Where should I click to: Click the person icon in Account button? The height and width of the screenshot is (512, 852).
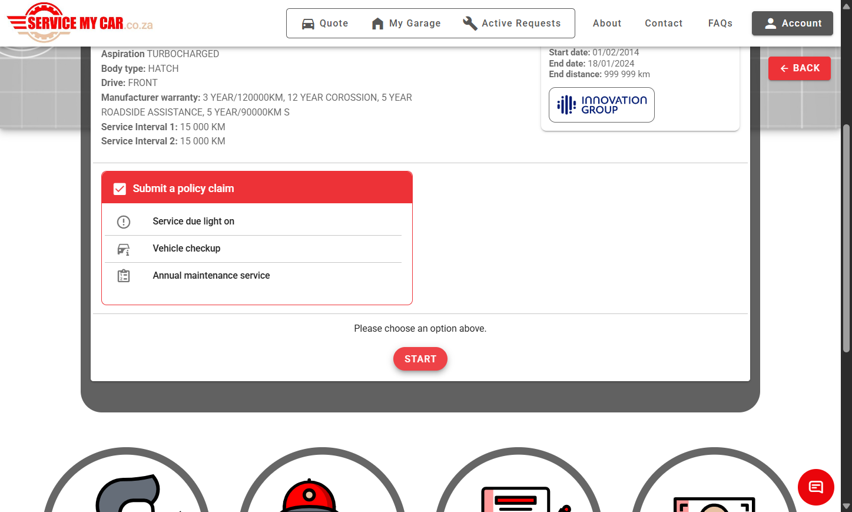[771, 24]
